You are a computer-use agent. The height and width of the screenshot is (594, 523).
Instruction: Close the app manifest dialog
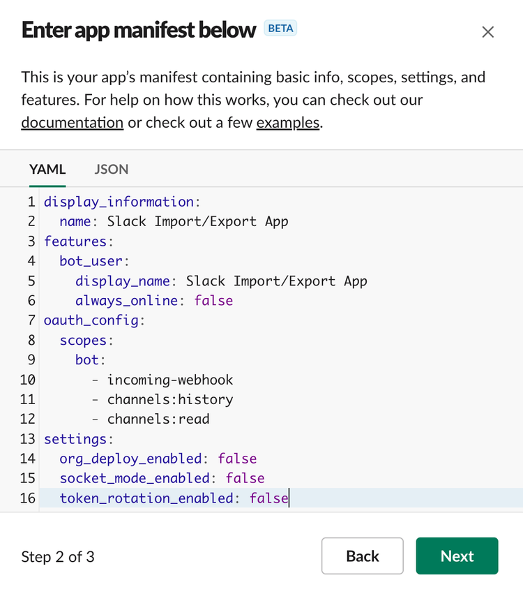pyautogui.click(x=487, y=31)
